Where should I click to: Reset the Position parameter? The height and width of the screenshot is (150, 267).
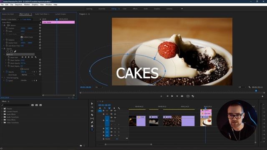40,28
